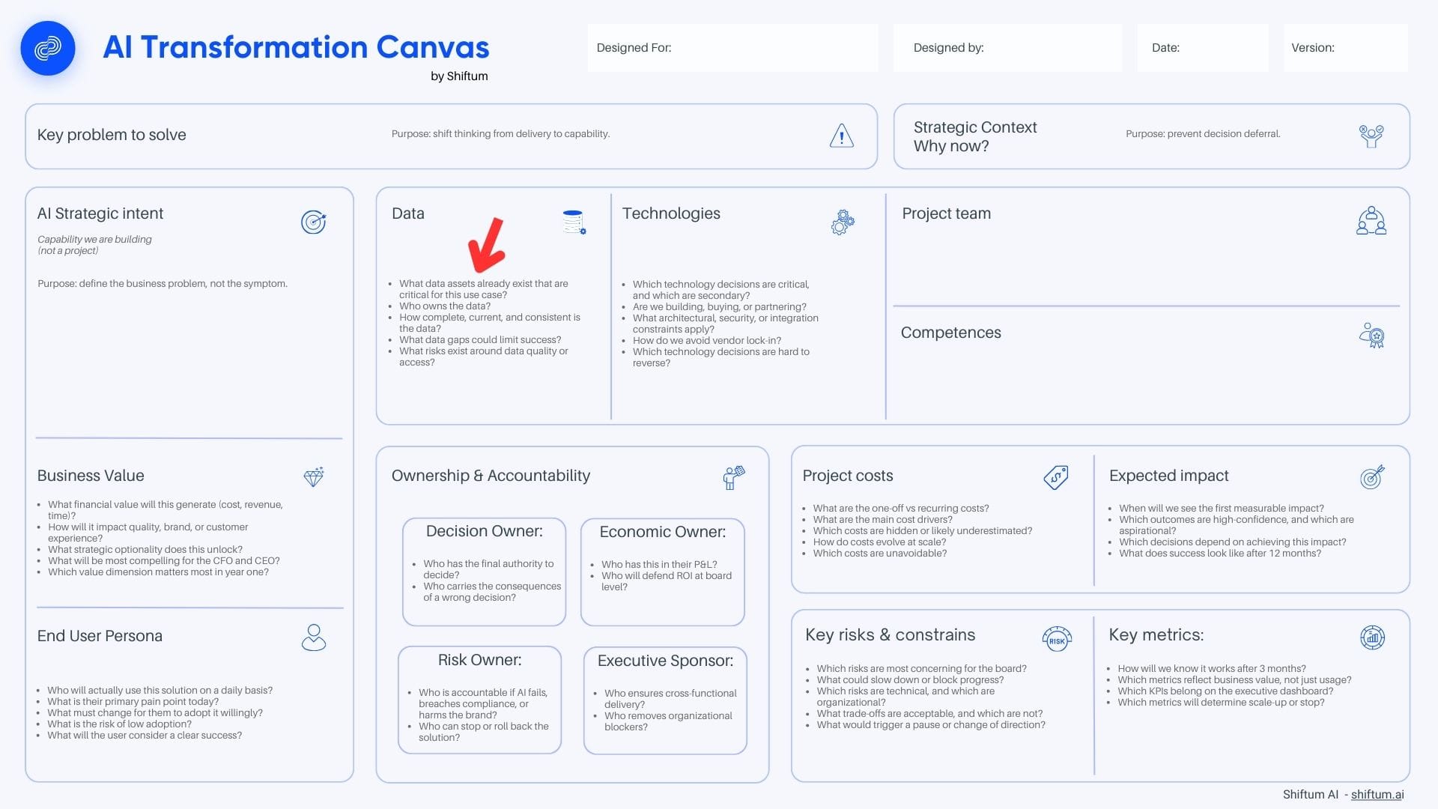Image resolution: width=1438 pixels, height=809 pixels.
Task: Select the Decision Owner box
Action: coord(484,572)
